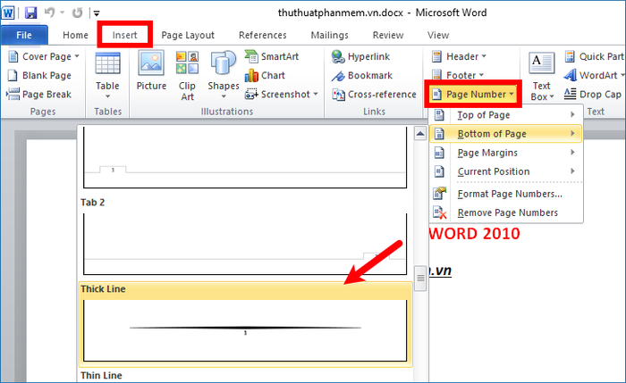Open the Review tab
This screenshot has width=626, height=383.
(x=387, y=35)
